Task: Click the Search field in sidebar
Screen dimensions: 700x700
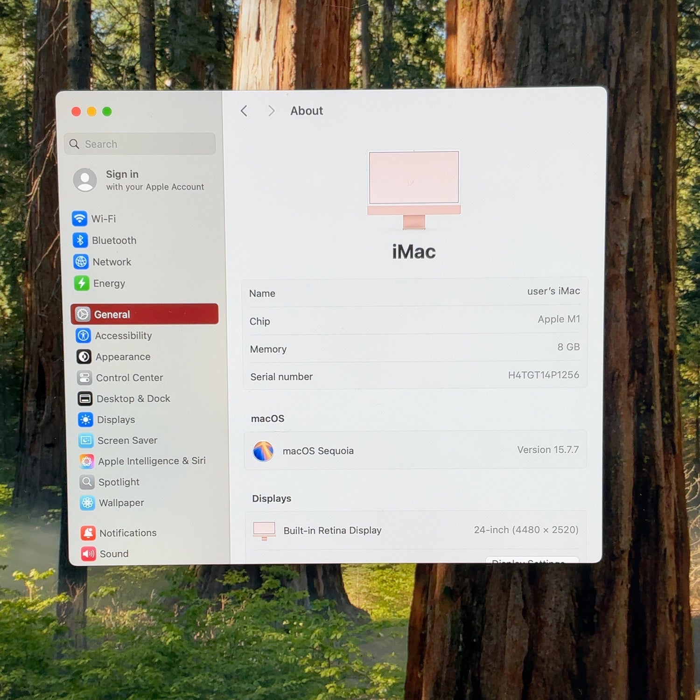Action: [140, 144]
